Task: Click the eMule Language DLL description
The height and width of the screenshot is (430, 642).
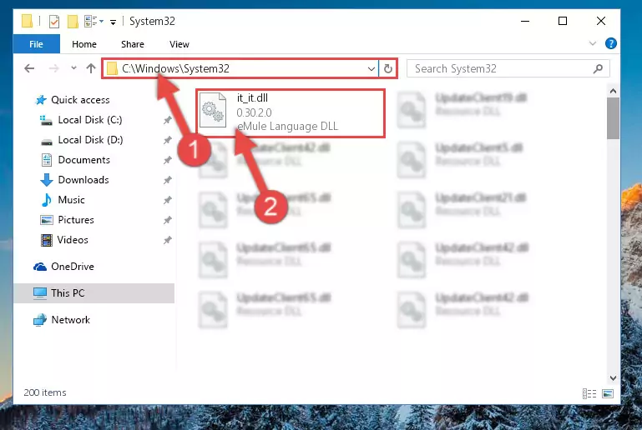Action: [287, 127]
